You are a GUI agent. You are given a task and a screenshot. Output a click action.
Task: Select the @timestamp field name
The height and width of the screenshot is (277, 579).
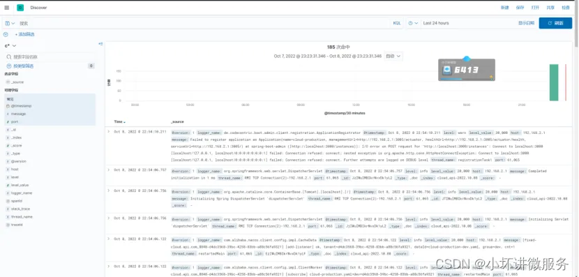coord(22,106)
